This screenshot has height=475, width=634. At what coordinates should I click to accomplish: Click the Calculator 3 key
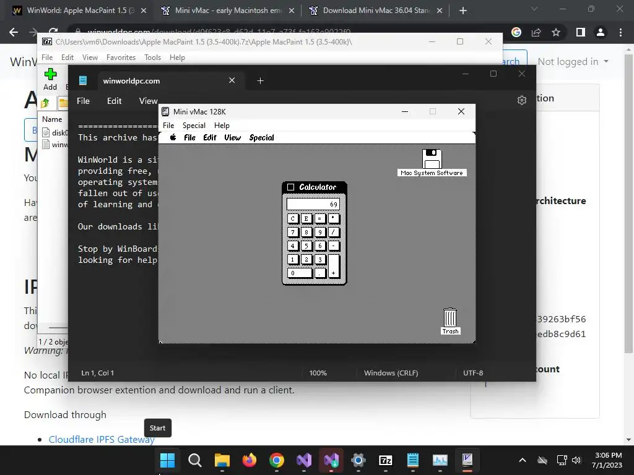pos(319,259)
